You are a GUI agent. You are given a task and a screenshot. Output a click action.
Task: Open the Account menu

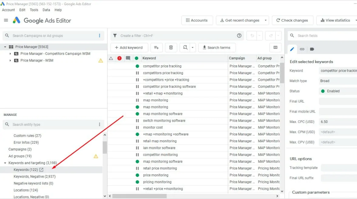tap(8, 10)
